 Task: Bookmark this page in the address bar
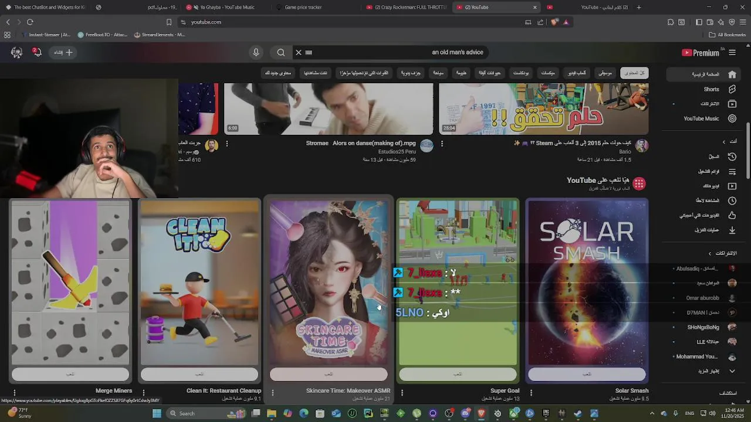point(169,22)
